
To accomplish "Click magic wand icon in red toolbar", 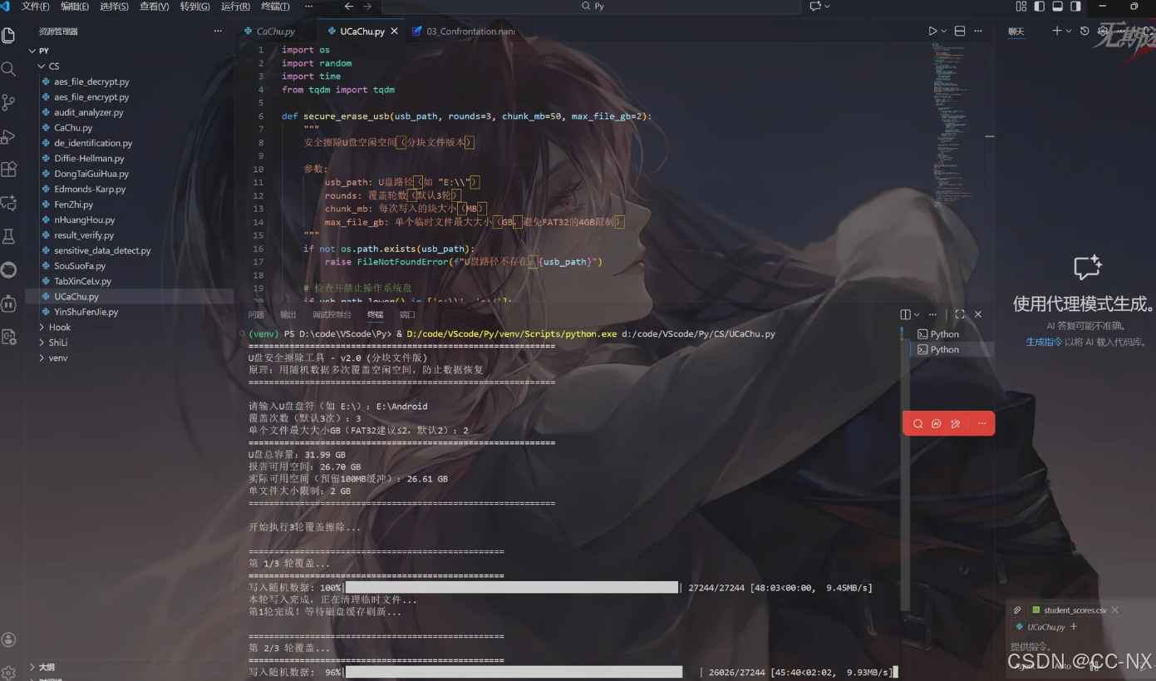I will (956, 423).
